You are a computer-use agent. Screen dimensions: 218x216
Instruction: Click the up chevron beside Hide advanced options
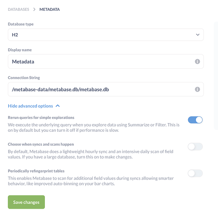[58, 106]
